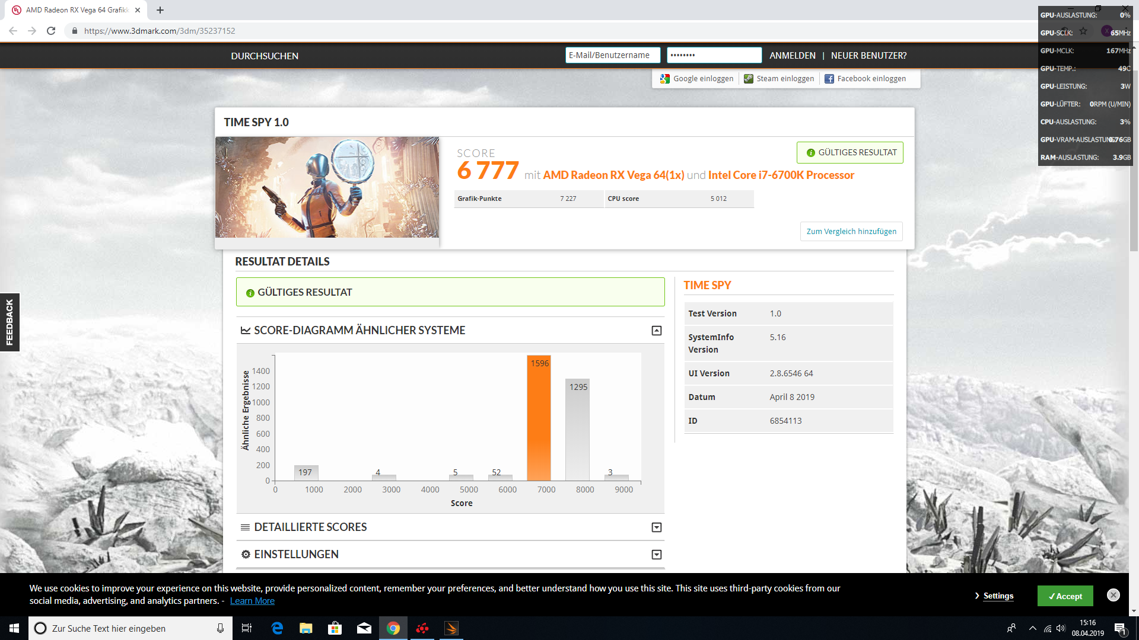Screen dimensions: 1139x640
Task: Open the Feedback side tab
Action: [x=9, y=322]
